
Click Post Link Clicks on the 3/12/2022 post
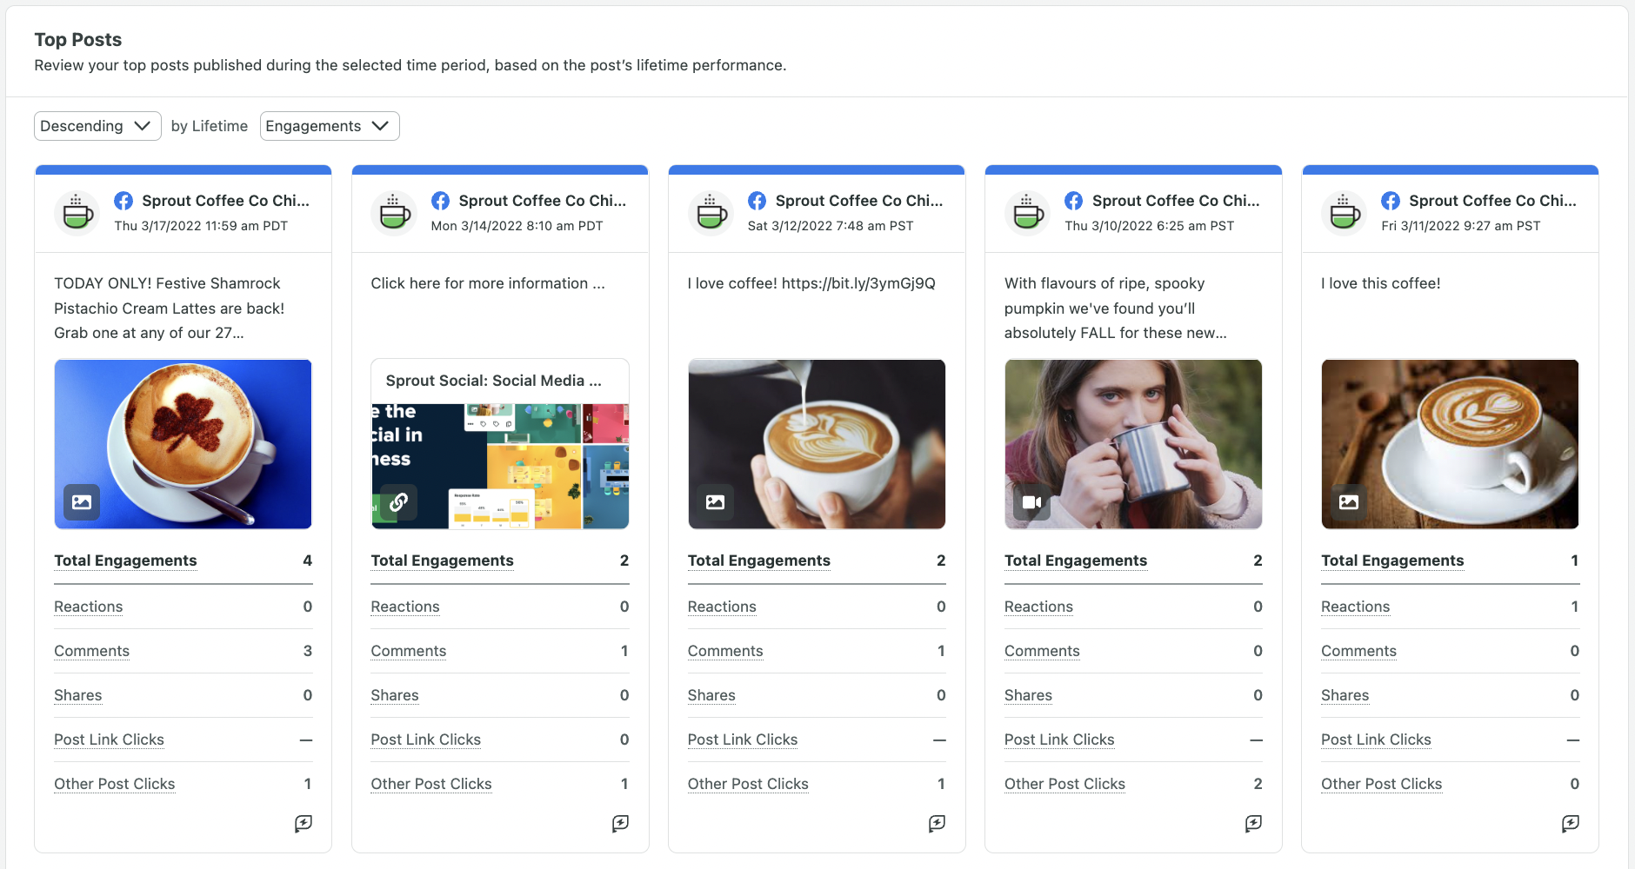742,740
